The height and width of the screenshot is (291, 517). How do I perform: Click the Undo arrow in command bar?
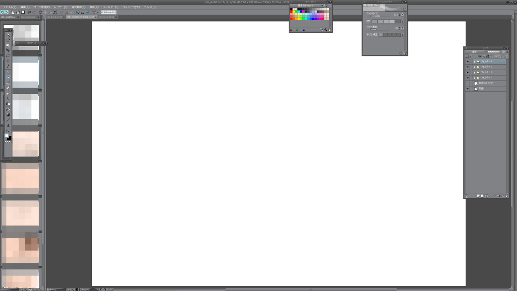click(29, 13)
